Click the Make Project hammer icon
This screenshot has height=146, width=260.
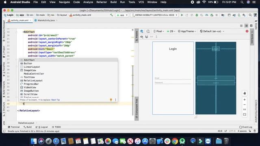pyautogui.click(x=111, y=15)
